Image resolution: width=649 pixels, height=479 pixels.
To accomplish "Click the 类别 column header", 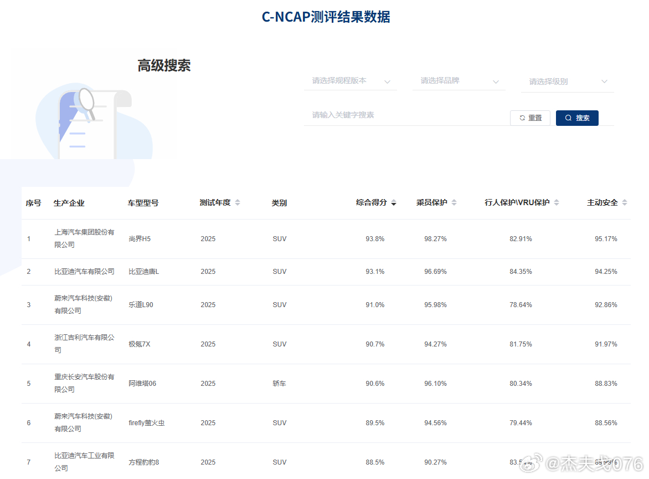I will pyautogui.click(x=280, y=203).
